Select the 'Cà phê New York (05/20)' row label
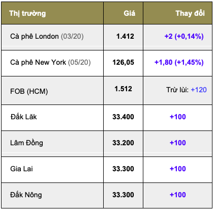Viewport: 214px width, 210px height. tap(50, 62)
